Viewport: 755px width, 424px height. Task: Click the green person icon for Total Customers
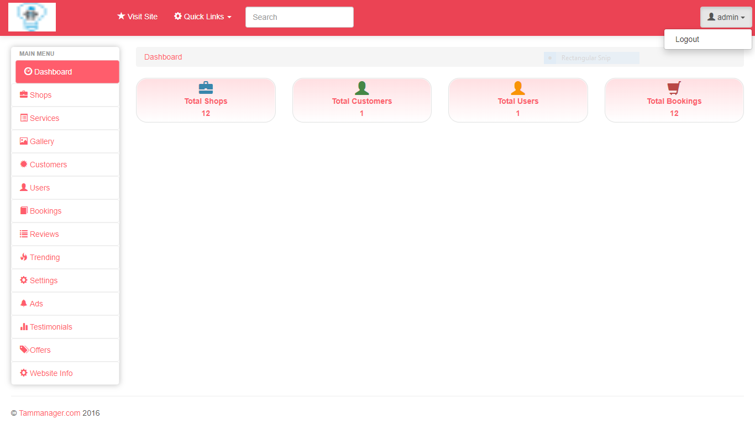tap(361, 88)
